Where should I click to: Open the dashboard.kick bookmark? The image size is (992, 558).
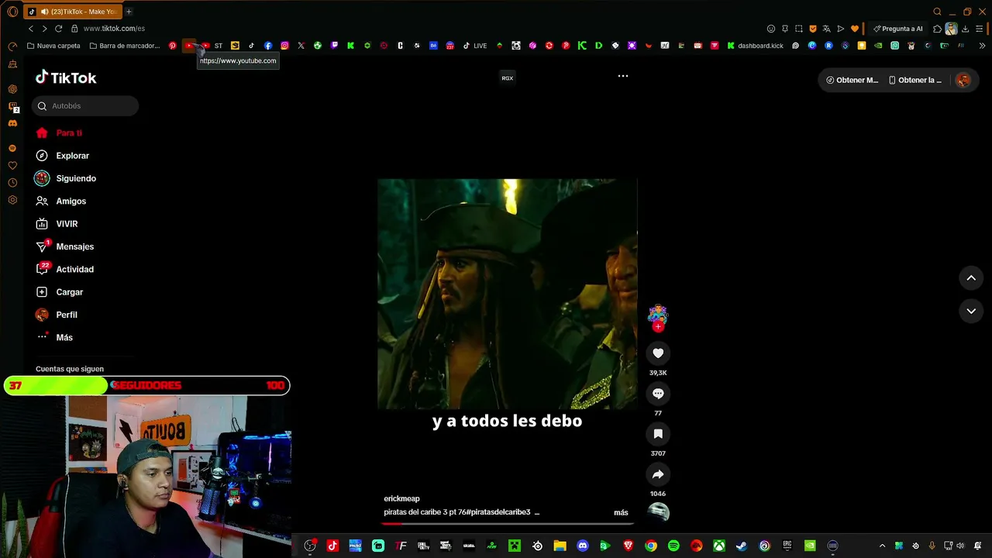pyautogui.click(x=755, y=46)
